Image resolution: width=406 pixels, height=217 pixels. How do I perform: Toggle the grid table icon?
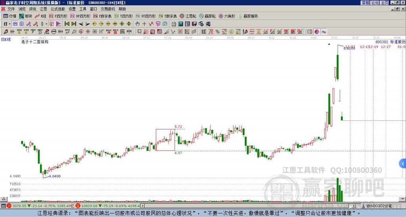pyautogui.click(x=310, y=32)
